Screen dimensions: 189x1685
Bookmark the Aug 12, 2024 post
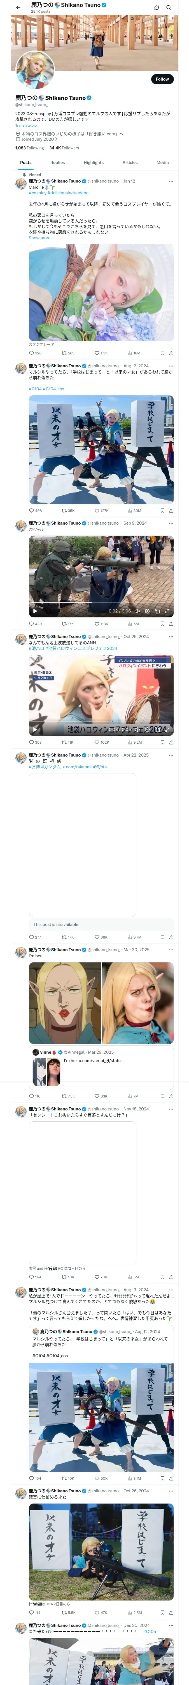pyautogui.click(x=162, y=510)
